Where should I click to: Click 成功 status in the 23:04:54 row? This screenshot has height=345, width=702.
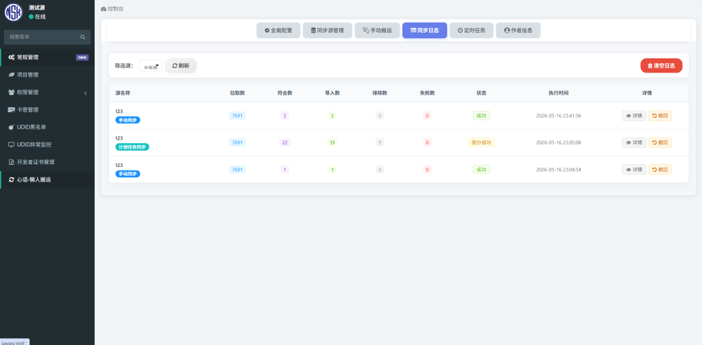coord(481,169)
